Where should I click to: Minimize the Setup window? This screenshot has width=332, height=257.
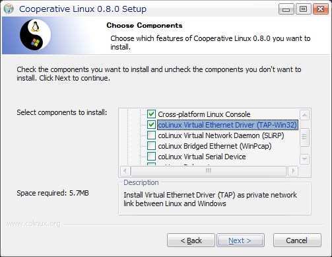click(x=286, y=9)
